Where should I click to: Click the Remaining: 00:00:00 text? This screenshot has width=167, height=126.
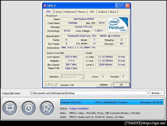tap(151, 102)
